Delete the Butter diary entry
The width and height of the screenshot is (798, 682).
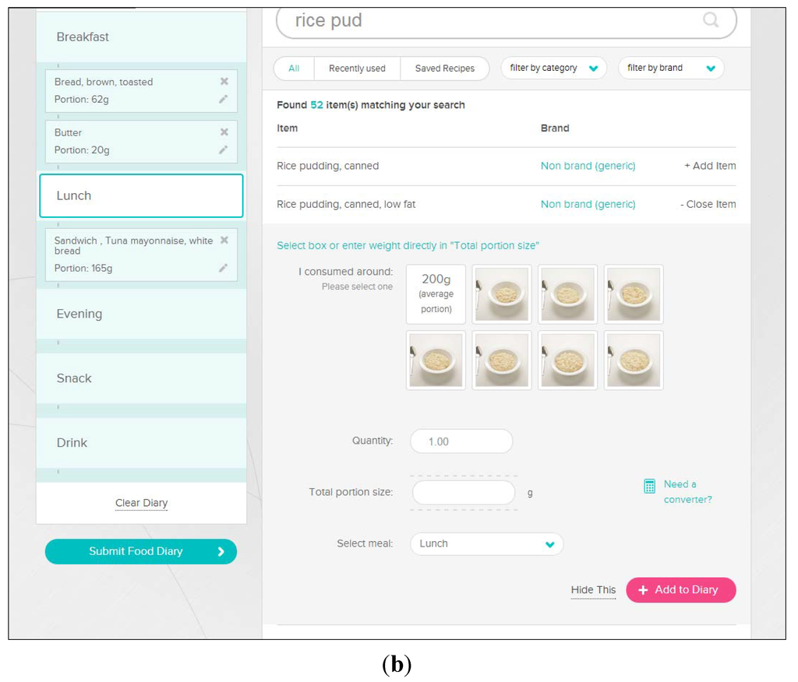click(x=224, y=132)
